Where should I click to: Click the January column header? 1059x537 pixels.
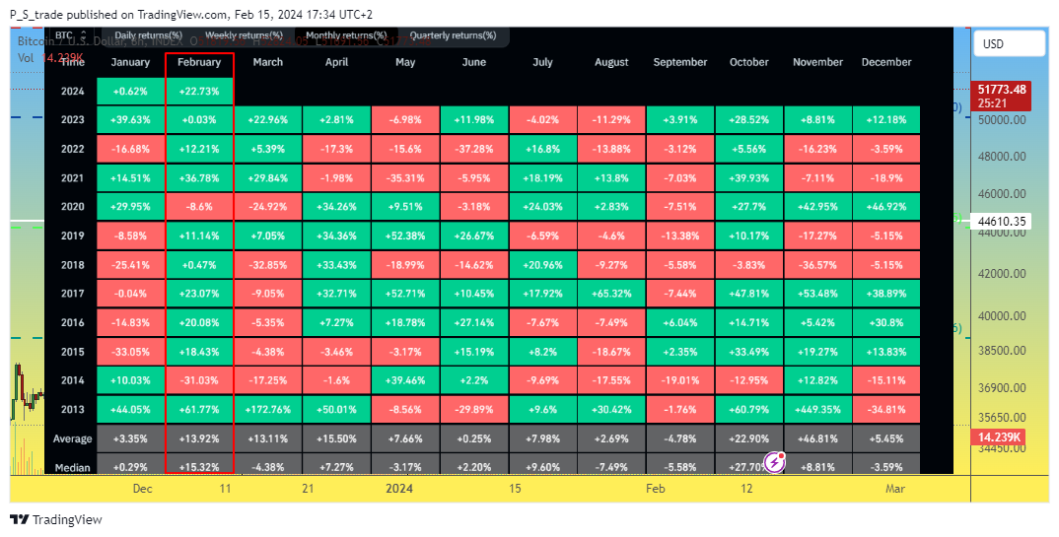[130, 62]
